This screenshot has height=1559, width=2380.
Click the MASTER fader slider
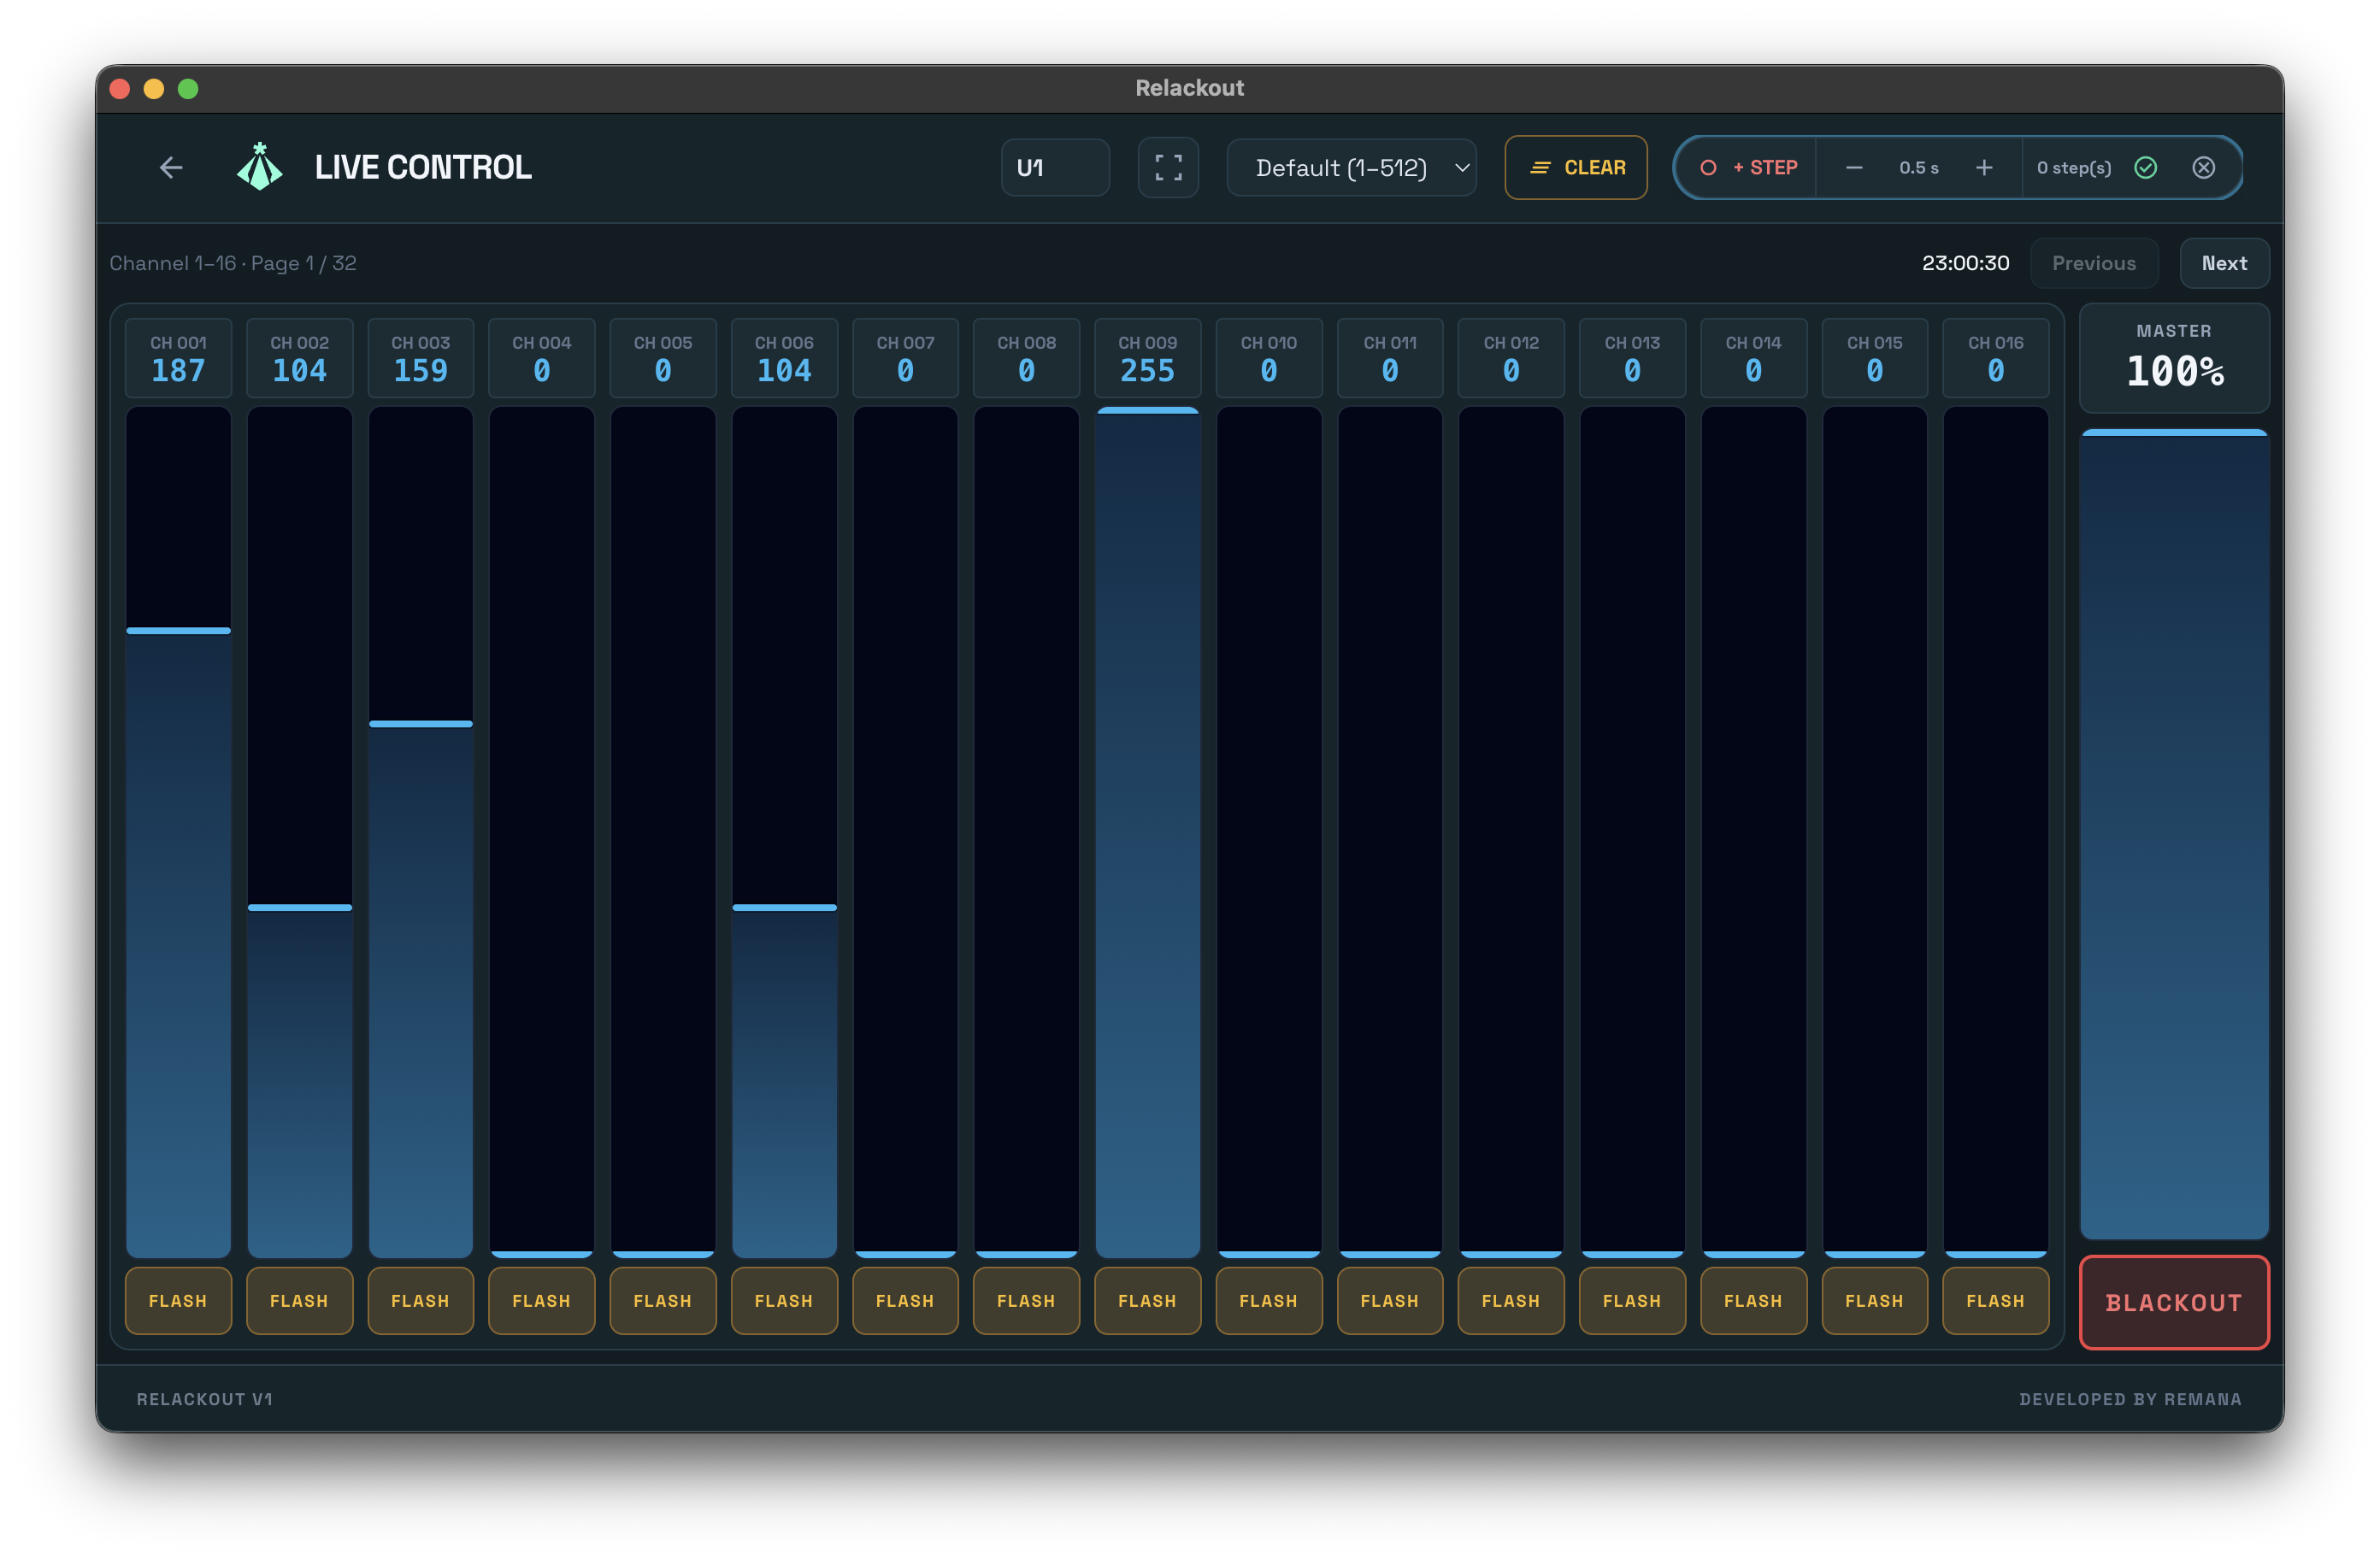tap(2173, 835)
